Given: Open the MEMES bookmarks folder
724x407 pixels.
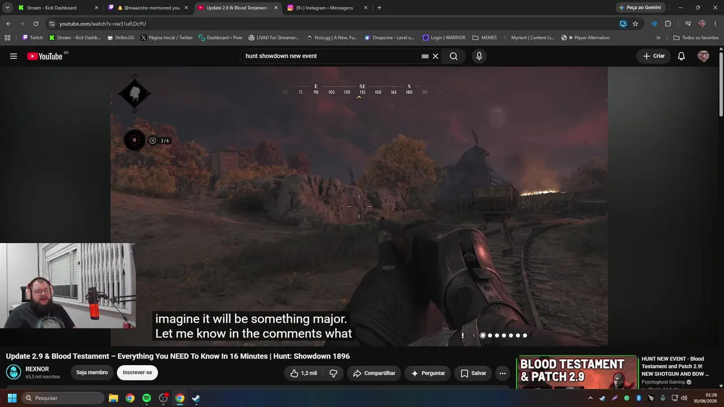Looking at the screenshot, I should click(x=485, y=38).
